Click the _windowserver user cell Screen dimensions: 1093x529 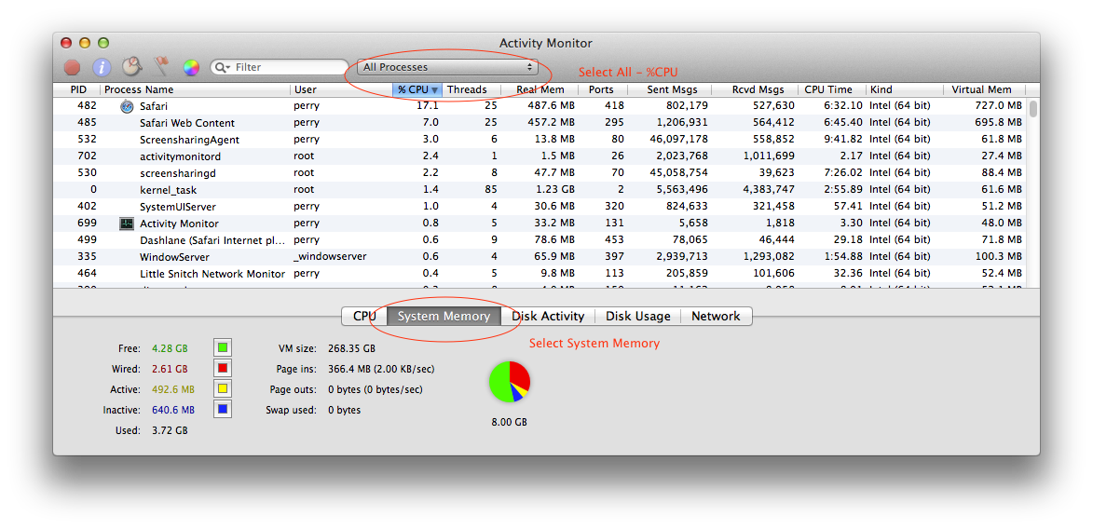[x=331, y=256]
